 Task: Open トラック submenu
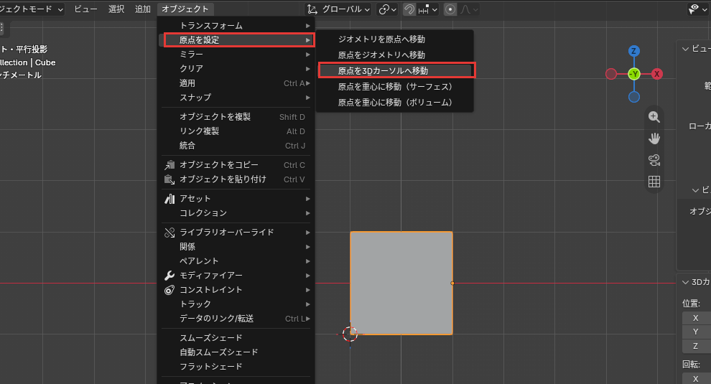(236, 304)
